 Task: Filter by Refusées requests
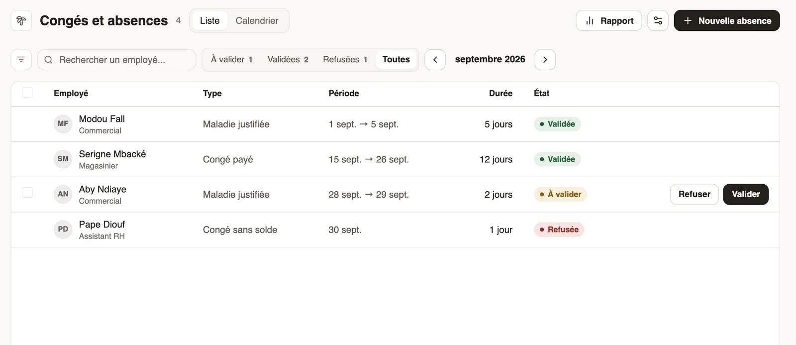coord(345,60)
